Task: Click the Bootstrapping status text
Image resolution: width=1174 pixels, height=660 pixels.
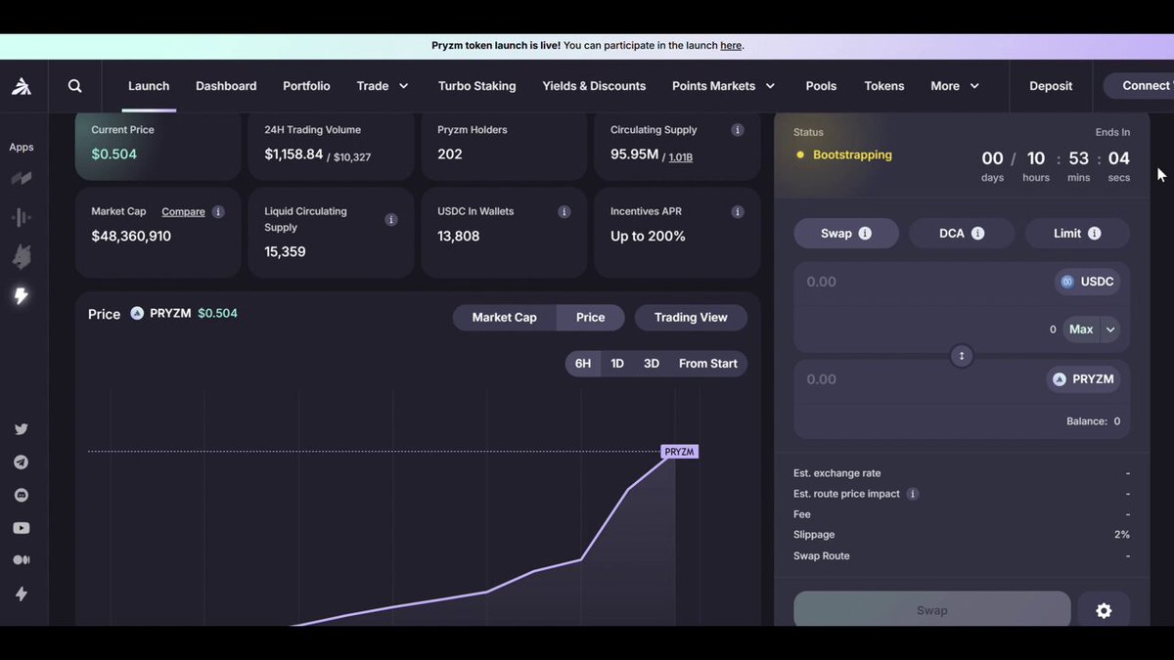Action: [x=852, y=154]
